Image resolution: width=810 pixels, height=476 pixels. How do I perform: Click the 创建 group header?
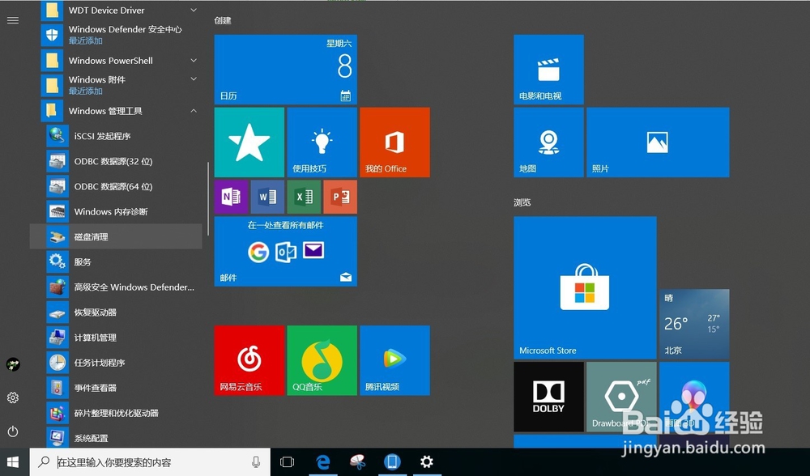point(223,21)
